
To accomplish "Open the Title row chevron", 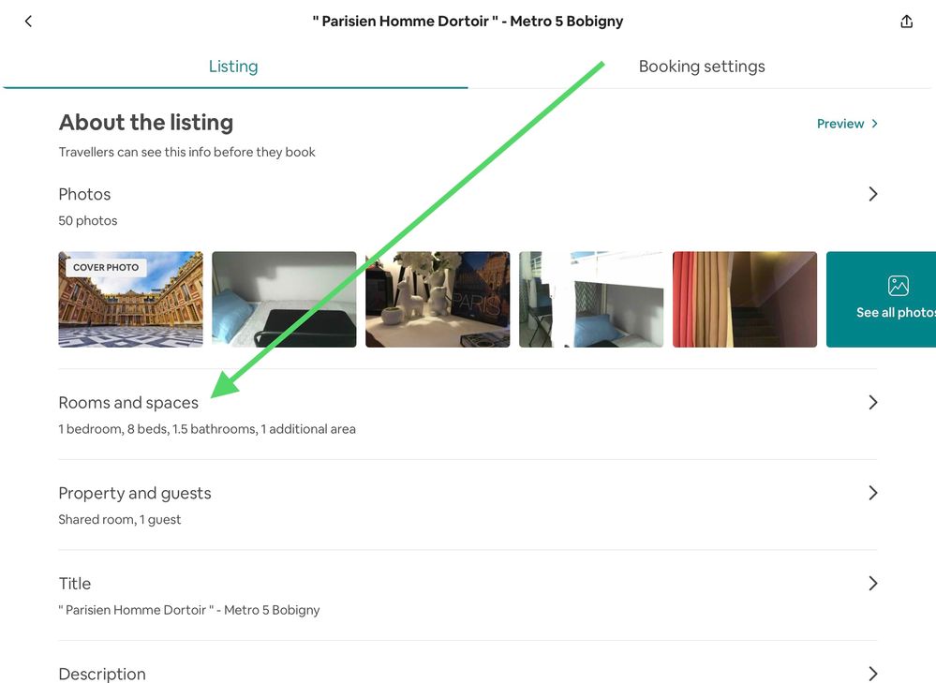I will click(x=872, y=583).
